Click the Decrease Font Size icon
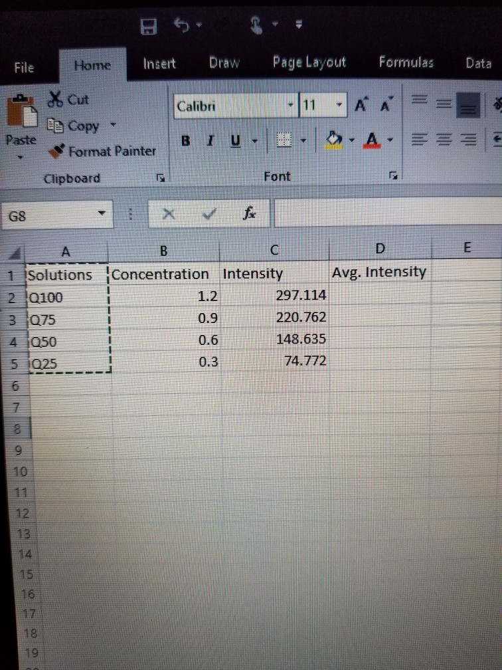502x670 pixels. pyautogui.click(x=385, y=104)
